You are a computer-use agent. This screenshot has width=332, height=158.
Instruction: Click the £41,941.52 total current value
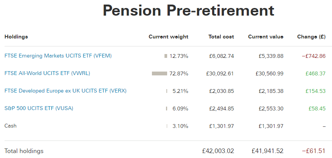[267, 151]
